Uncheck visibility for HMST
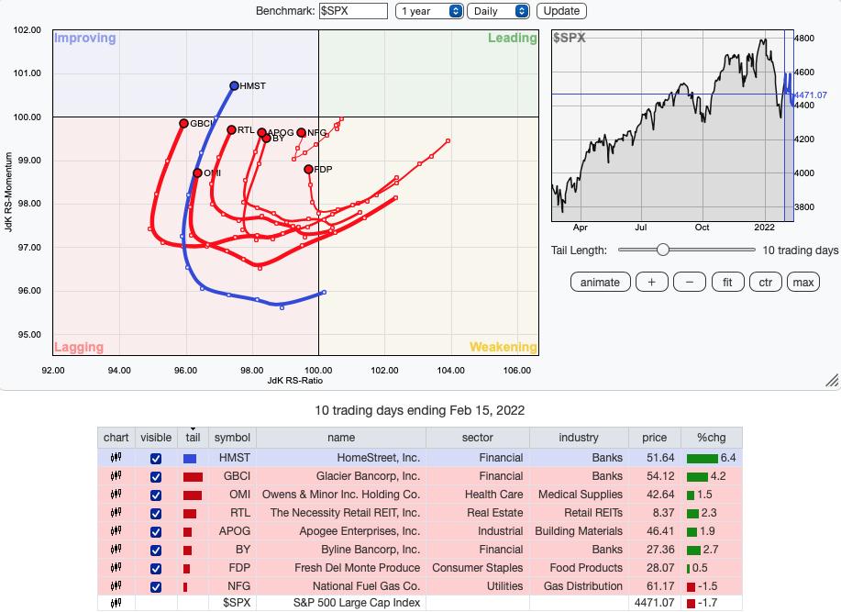This screenshot has width=841, height=612. (156, 459)
